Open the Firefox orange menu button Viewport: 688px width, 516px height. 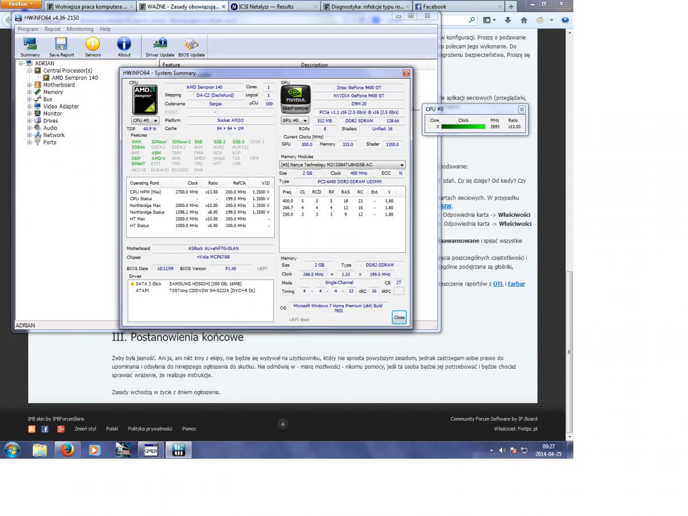click(x=21, y=4)
